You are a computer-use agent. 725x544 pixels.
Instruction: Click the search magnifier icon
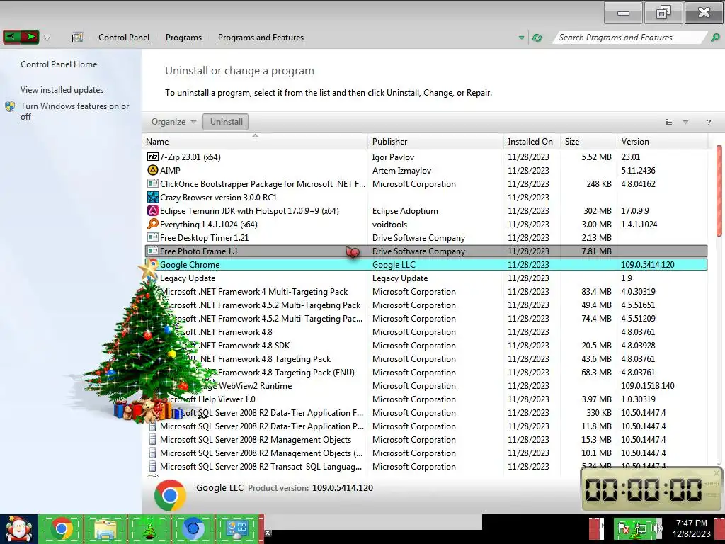click(715, 38)
